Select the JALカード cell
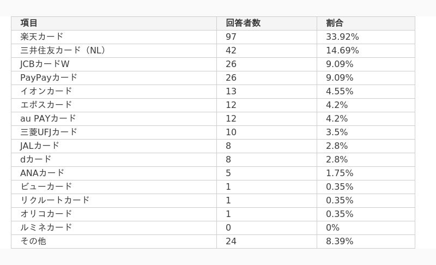This screenshot has height=265, width=436. pyautogui.click(x=114, y=146)
